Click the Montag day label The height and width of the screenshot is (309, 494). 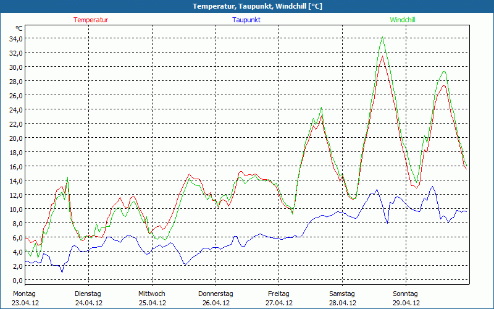pos(24,294)
